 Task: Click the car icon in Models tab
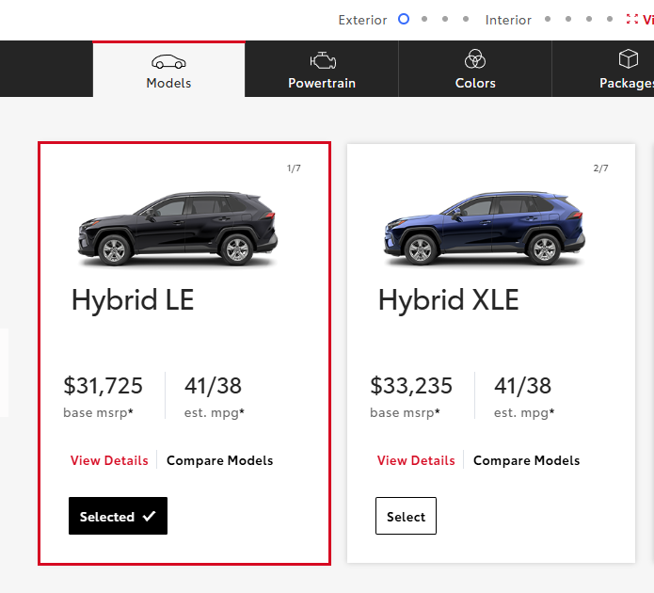click(168, 62)
